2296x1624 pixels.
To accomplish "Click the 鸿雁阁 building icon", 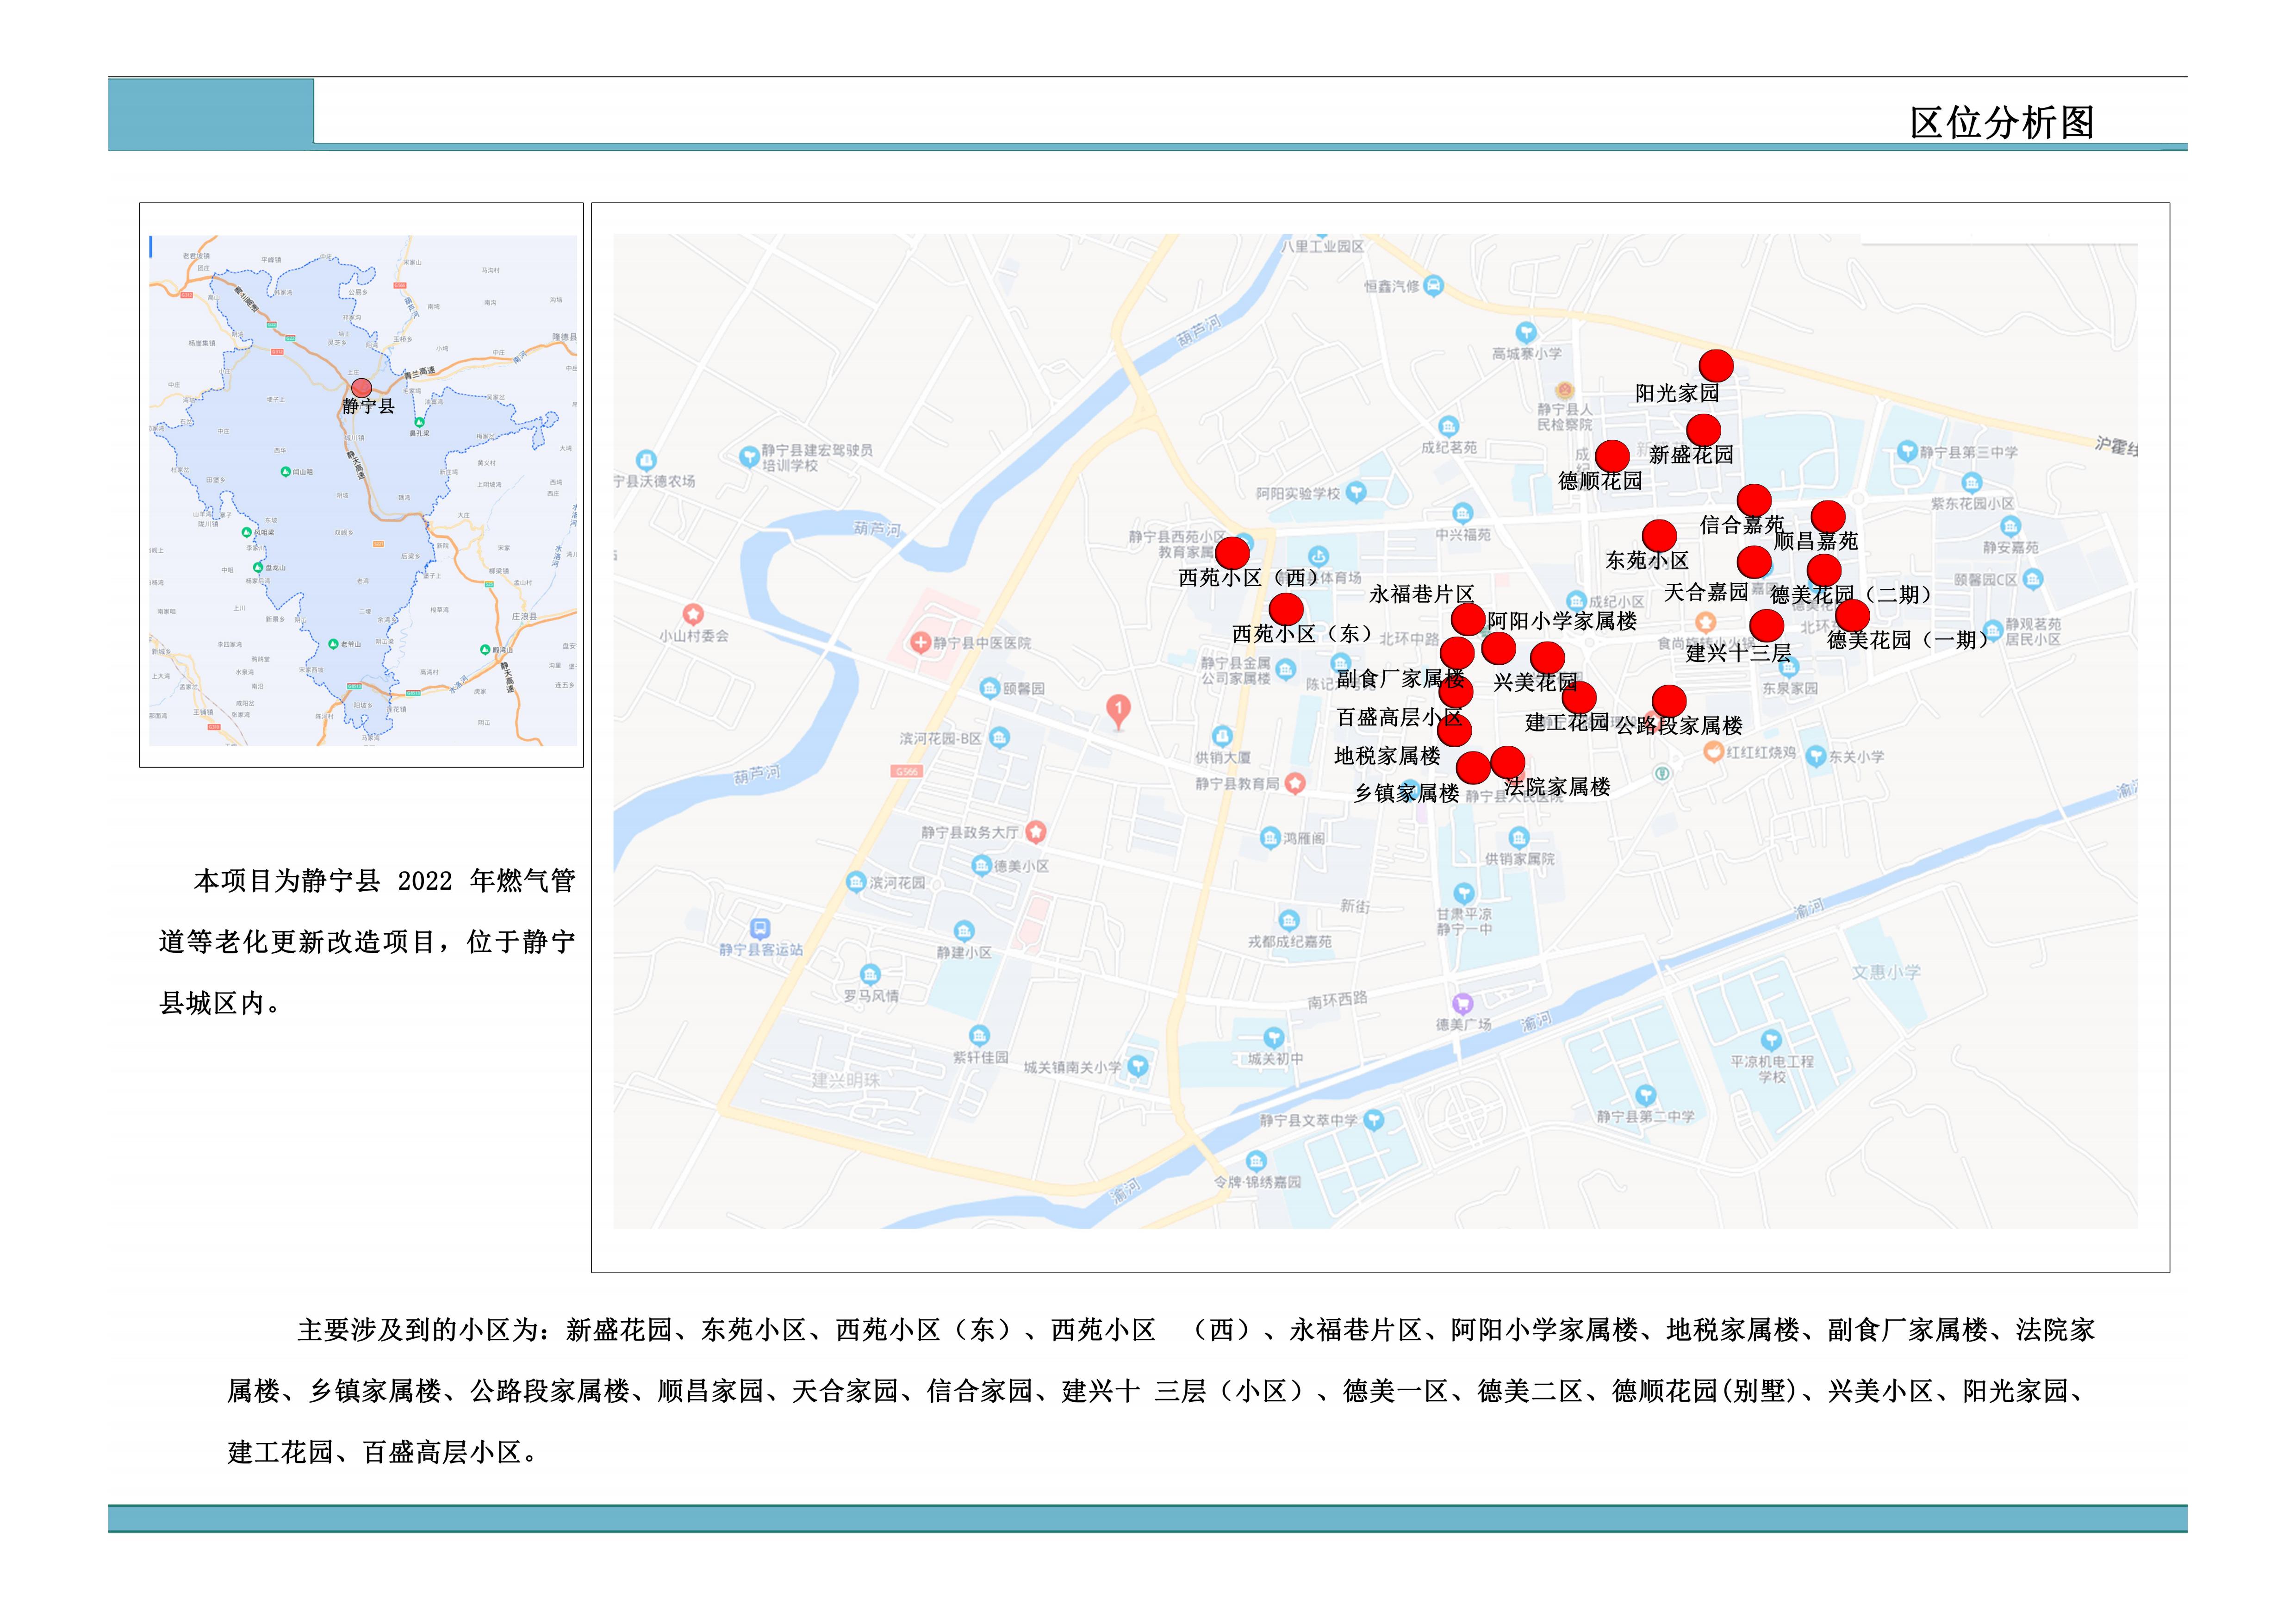I will click(x=1269, y=837).
